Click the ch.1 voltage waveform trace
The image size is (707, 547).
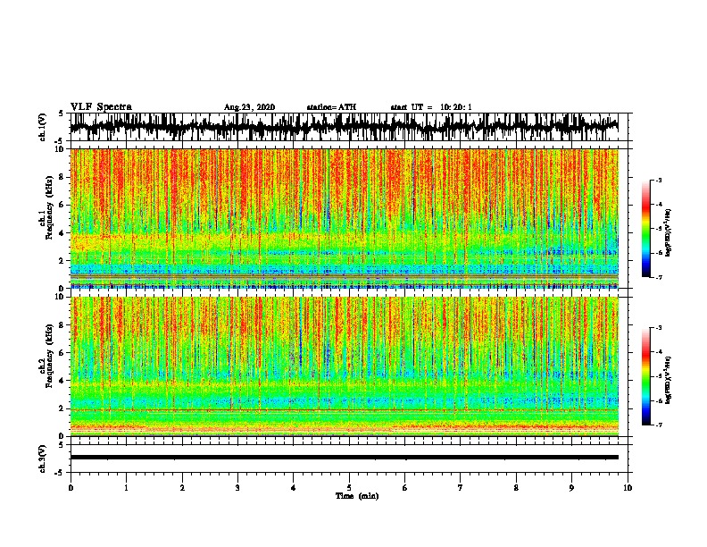point(344,126)
